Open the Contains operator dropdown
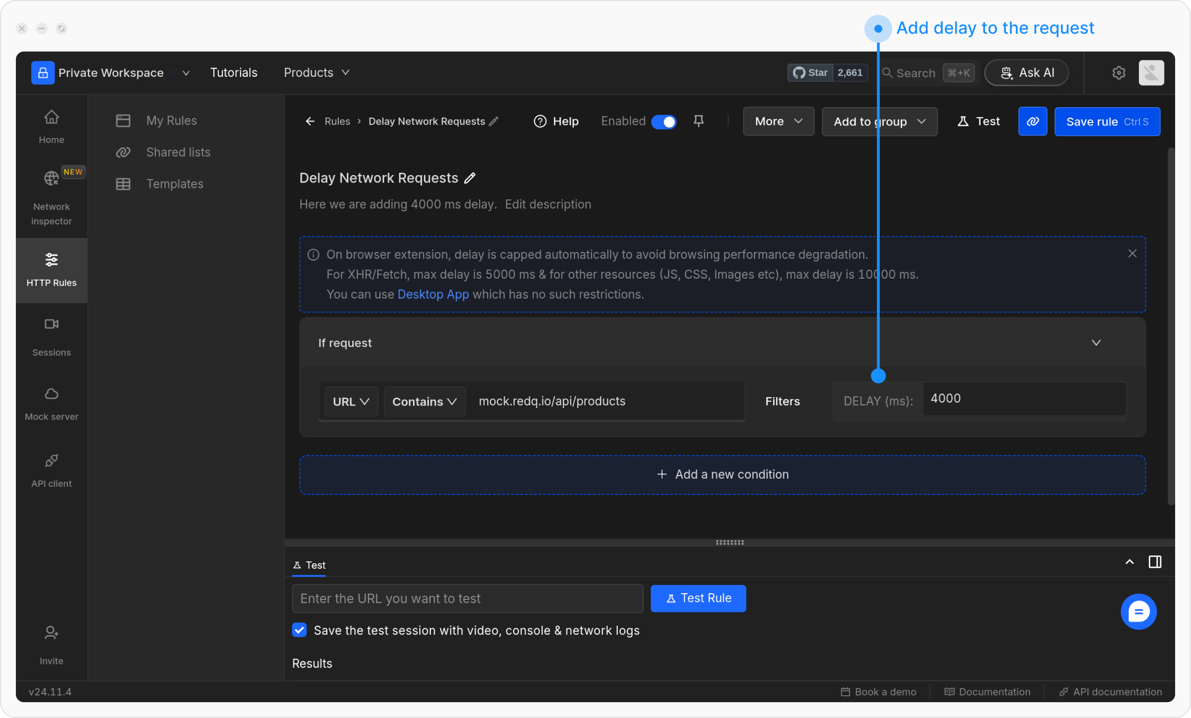The height and width of the screenshot is (718, 1191). coord(424,401)
